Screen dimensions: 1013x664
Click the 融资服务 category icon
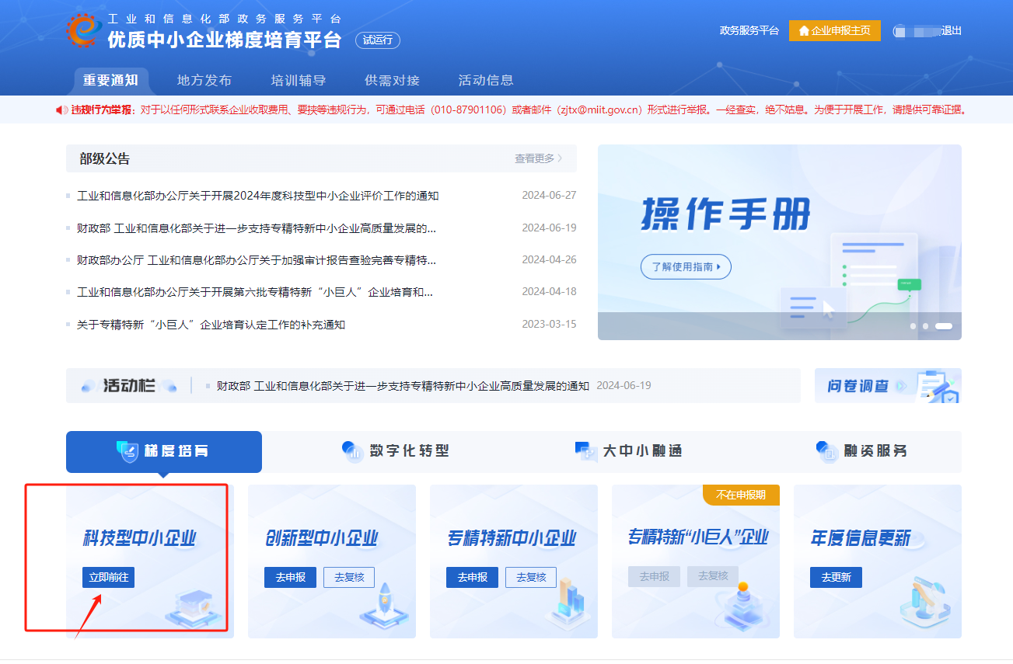826,451
